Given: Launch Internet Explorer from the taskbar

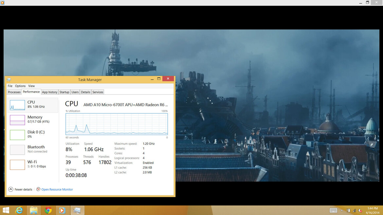Looking at the screenshot, I should [x=19, y=210].
